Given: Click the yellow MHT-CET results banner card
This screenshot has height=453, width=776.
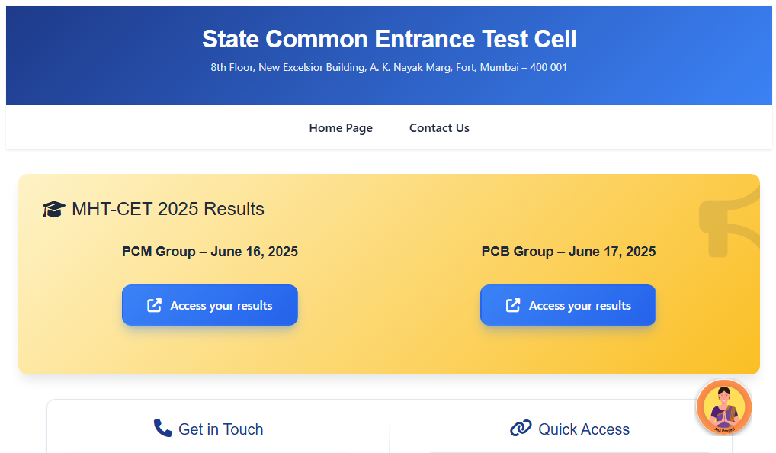Looking at the screenshot, I should point(389,351).
